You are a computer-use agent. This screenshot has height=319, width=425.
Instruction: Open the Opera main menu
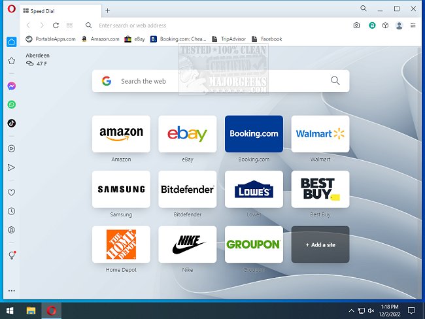pyautogui.click(x=11, y=10)
